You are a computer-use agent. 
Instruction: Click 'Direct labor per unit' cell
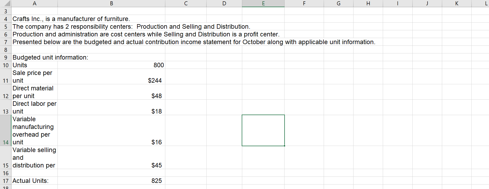coord(34,107)
